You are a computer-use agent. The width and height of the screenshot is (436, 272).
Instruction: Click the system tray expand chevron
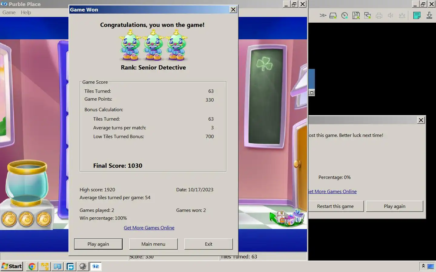[423, 266]
